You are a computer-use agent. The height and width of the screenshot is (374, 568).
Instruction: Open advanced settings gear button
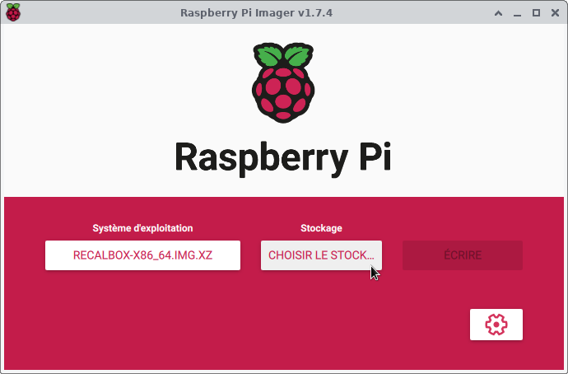tap(496, 325)
